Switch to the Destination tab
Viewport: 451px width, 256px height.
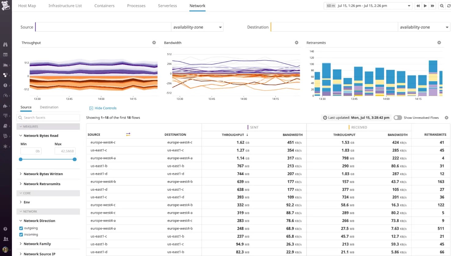[x=49, y=107]
